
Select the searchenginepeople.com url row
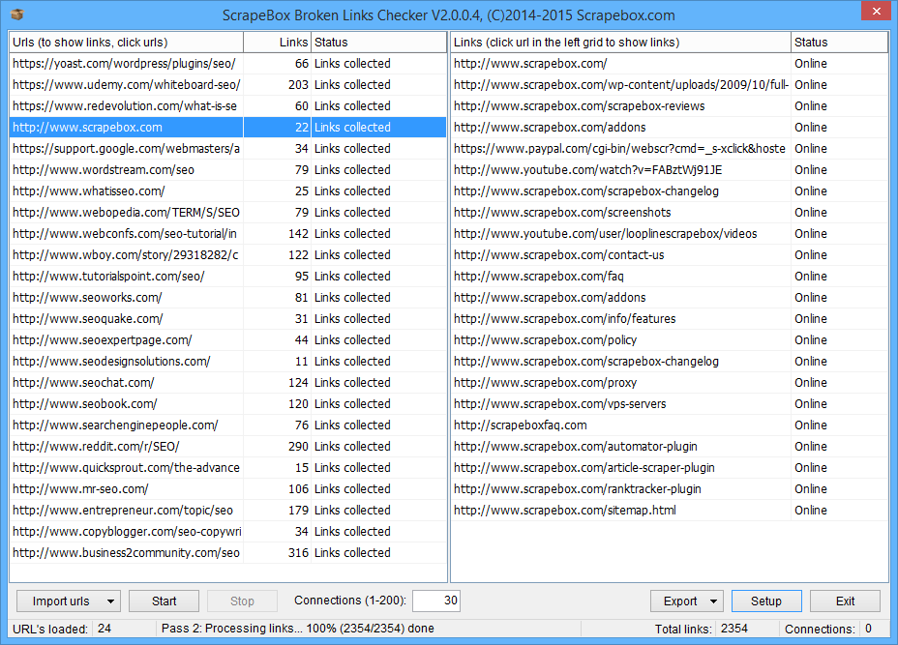point(227,425)
